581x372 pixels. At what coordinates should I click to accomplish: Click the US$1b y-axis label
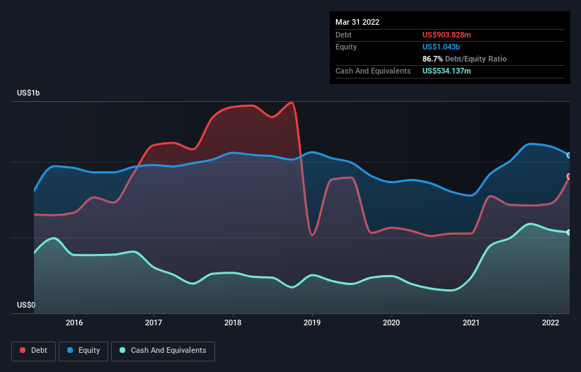coord(28,93)
